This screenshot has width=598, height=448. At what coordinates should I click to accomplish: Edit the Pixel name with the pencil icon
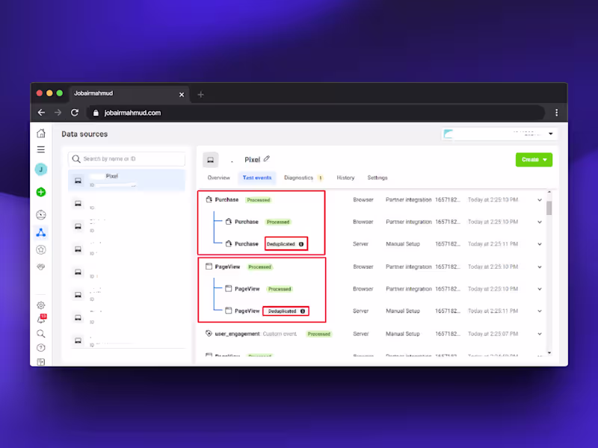tap(267, 159)
